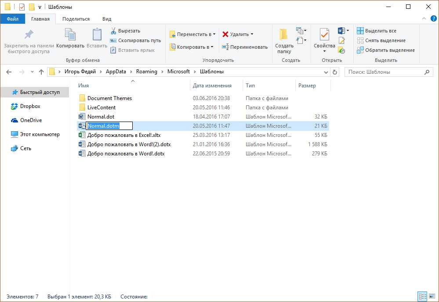Click the Paste clipboard icon
Viewport: 439px width, 302px height.
point(97,35)
